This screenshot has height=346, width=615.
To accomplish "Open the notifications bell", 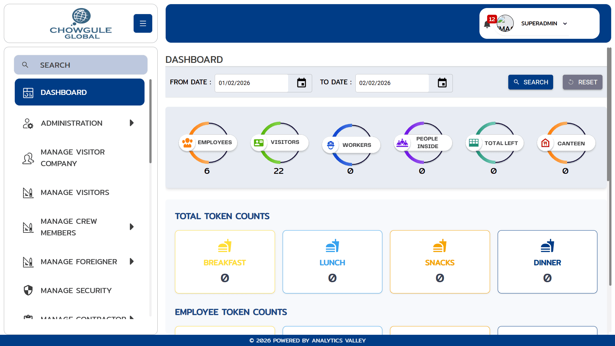I will coord(487,25).
